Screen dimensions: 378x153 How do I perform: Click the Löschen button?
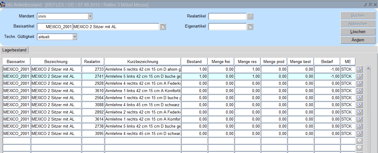(x=358, y=32)
